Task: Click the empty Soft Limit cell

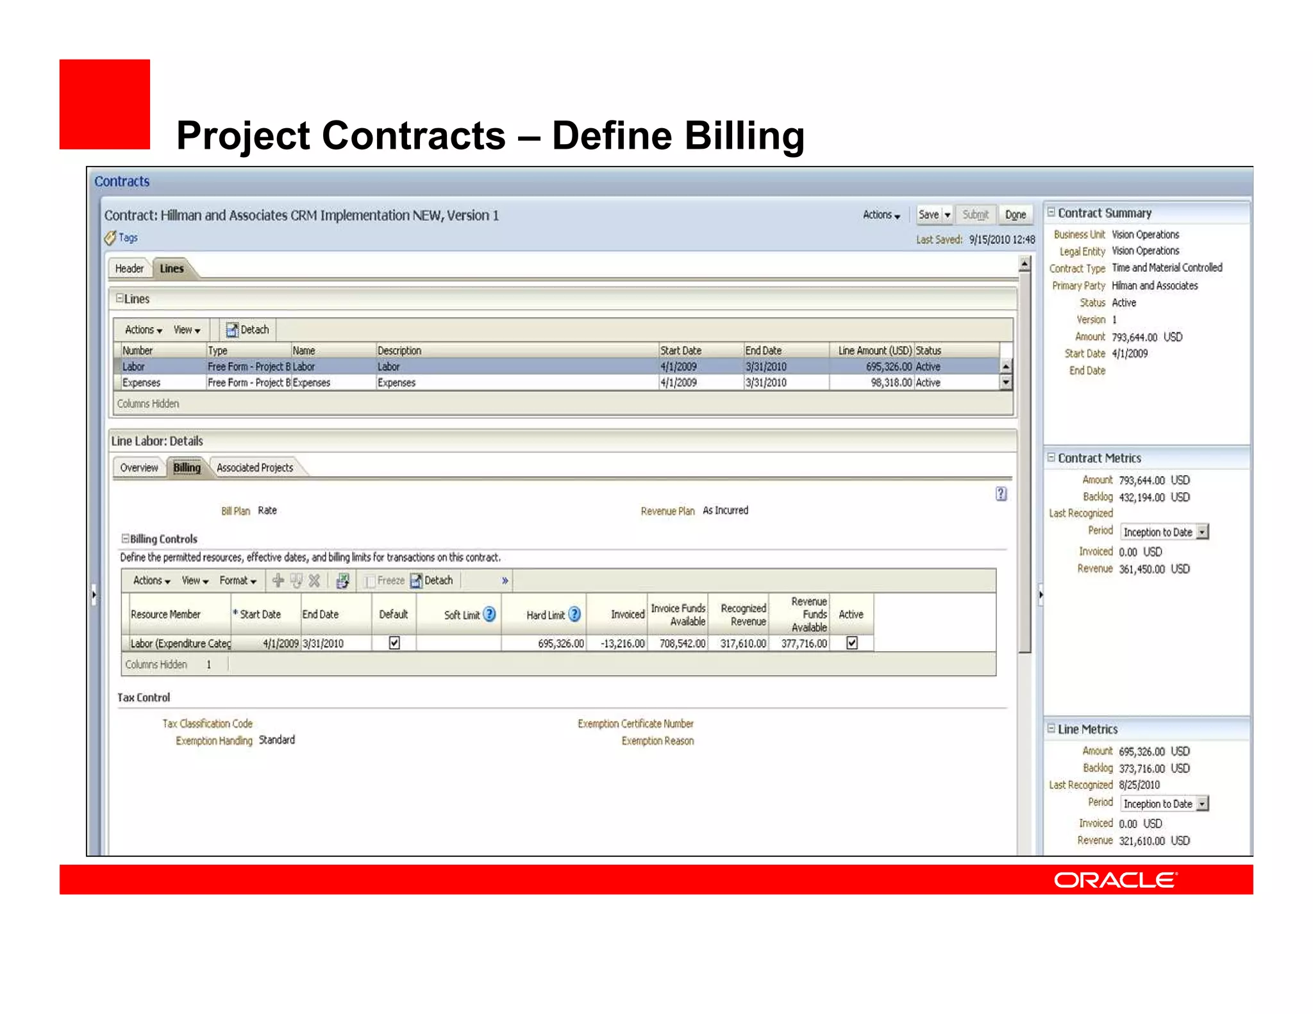Action: click(x=458, y=643)
